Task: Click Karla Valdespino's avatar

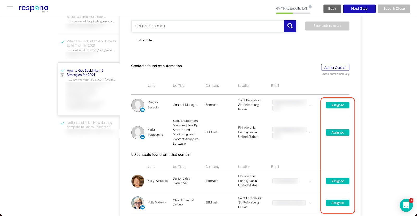Action: [138, 132]
